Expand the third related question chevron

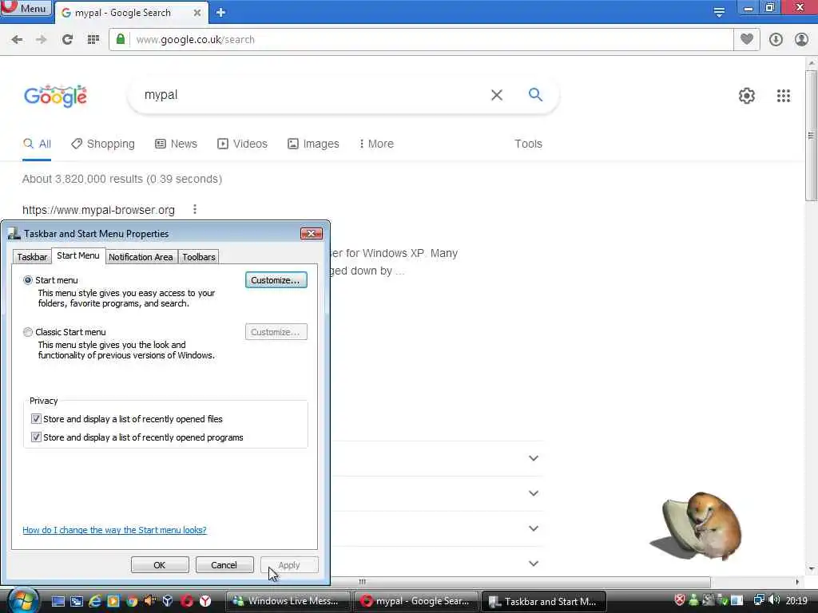(533, 528)
